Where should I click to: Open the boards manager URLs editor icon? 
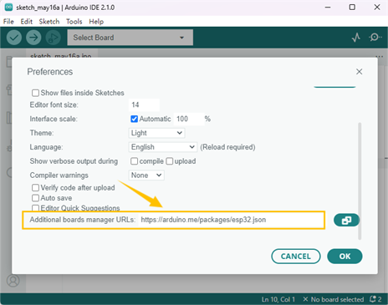point(346,221)
